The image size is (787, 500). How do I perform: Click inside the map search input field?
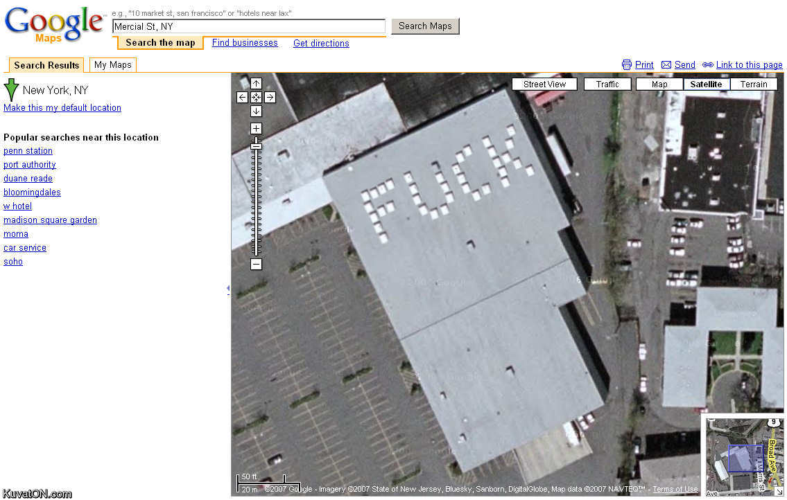click(248, 26)
